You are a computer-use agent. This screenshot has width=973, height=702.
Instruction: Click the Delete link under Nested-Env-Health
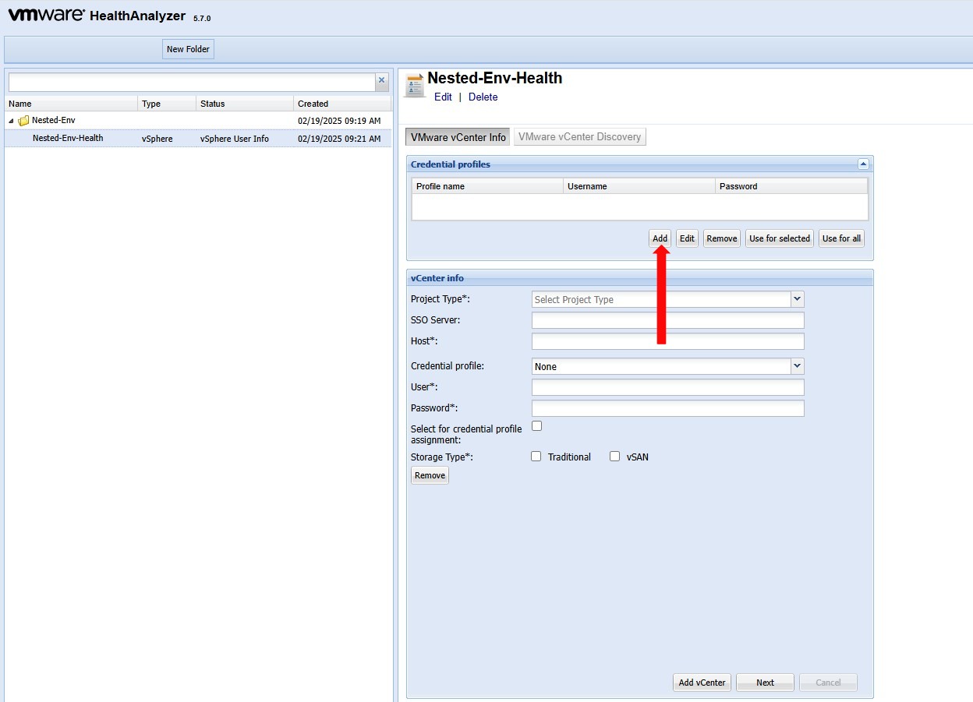(x=483, y=97)
